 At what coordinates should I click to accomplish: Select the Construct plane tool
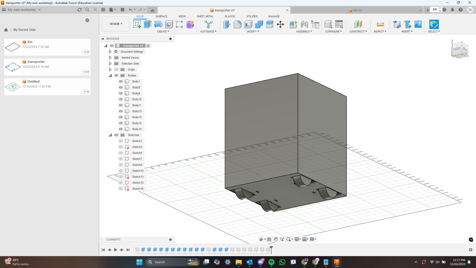[358, 24]
